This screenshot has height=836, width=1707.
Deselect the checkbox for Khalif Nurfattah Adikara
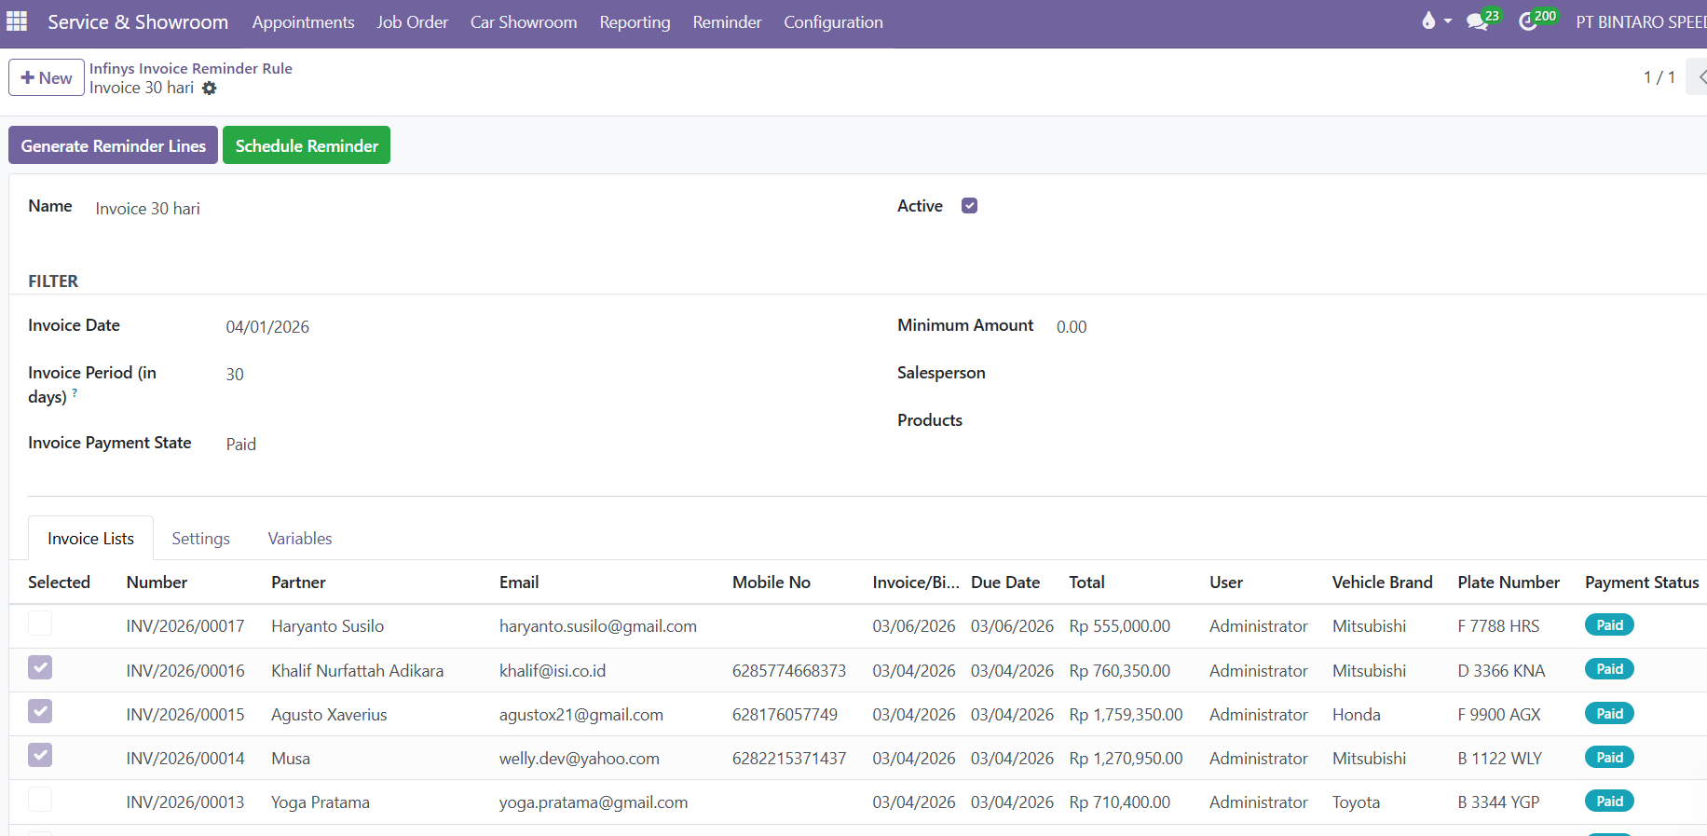point(40,668)
